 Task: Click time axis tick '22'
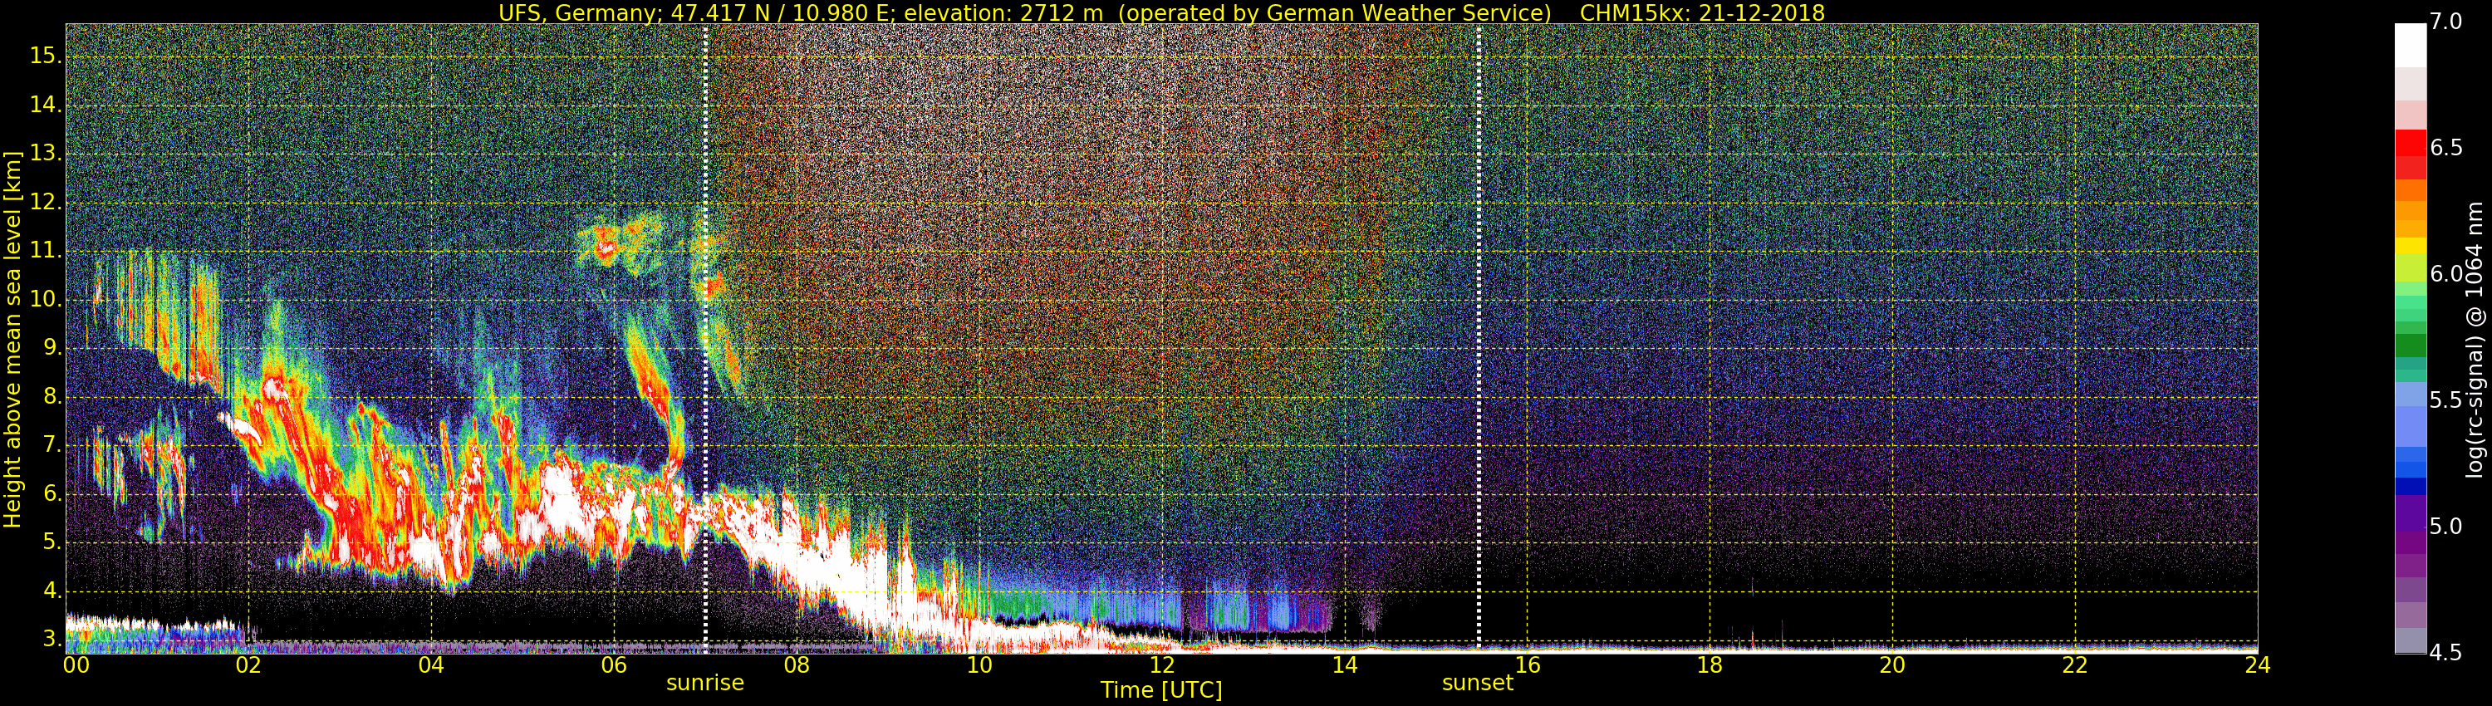click(x=2075, y=665)
